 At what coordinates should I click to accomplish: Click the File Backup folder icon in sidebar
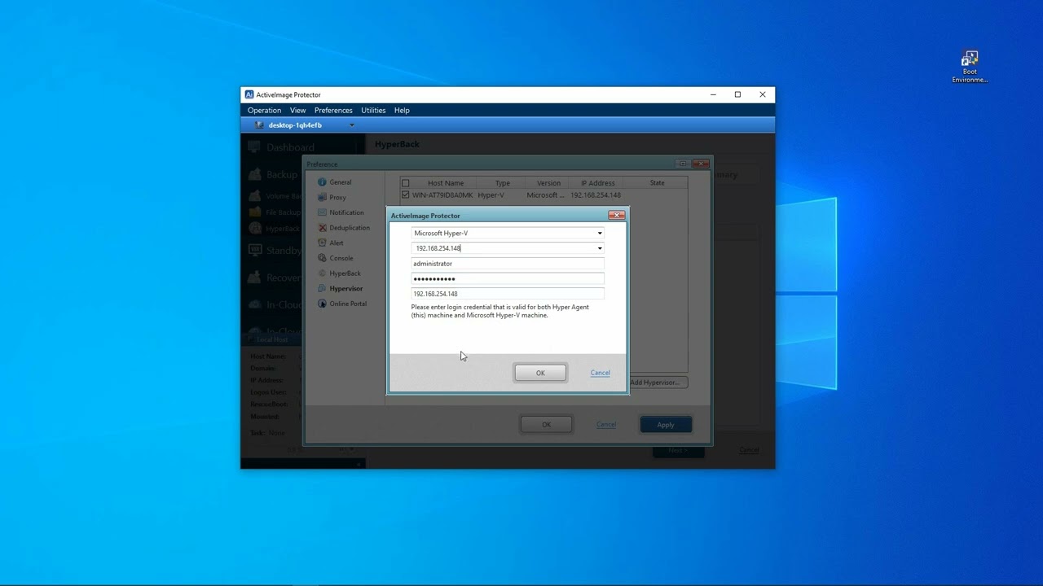click(x=256, y=212)
